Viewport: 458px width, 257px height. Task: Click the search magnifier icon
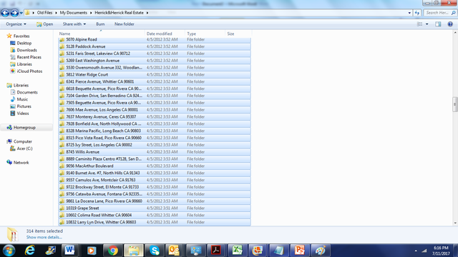pos(453,13)
